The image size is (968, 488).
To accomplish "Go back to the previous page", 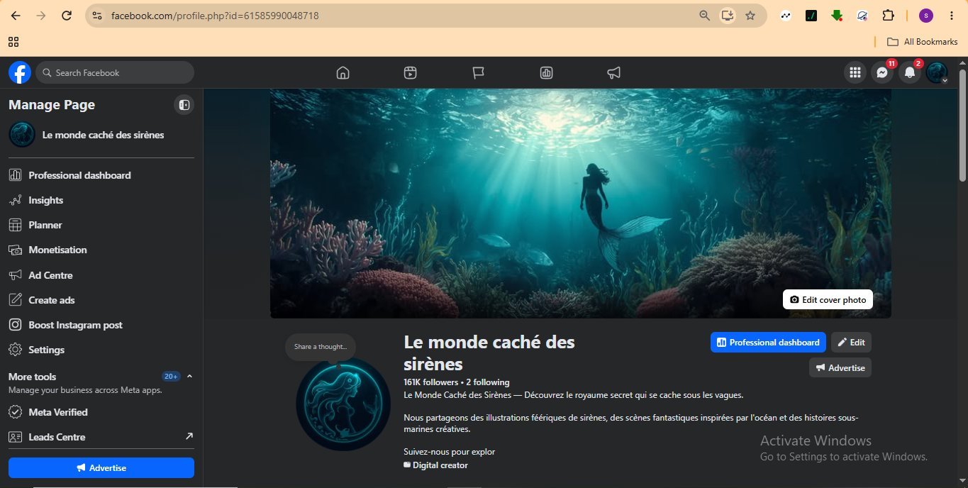I will (x=16, y=15).
